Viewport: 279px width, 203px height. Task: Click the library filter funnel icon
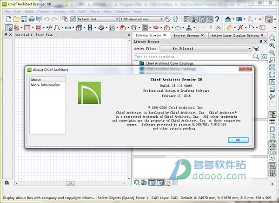(256, 49)
